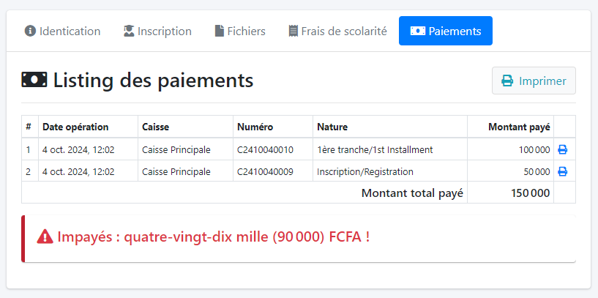The image size is (598, 298).
Task: Select the Paiements tab
Action: point(446,31)
